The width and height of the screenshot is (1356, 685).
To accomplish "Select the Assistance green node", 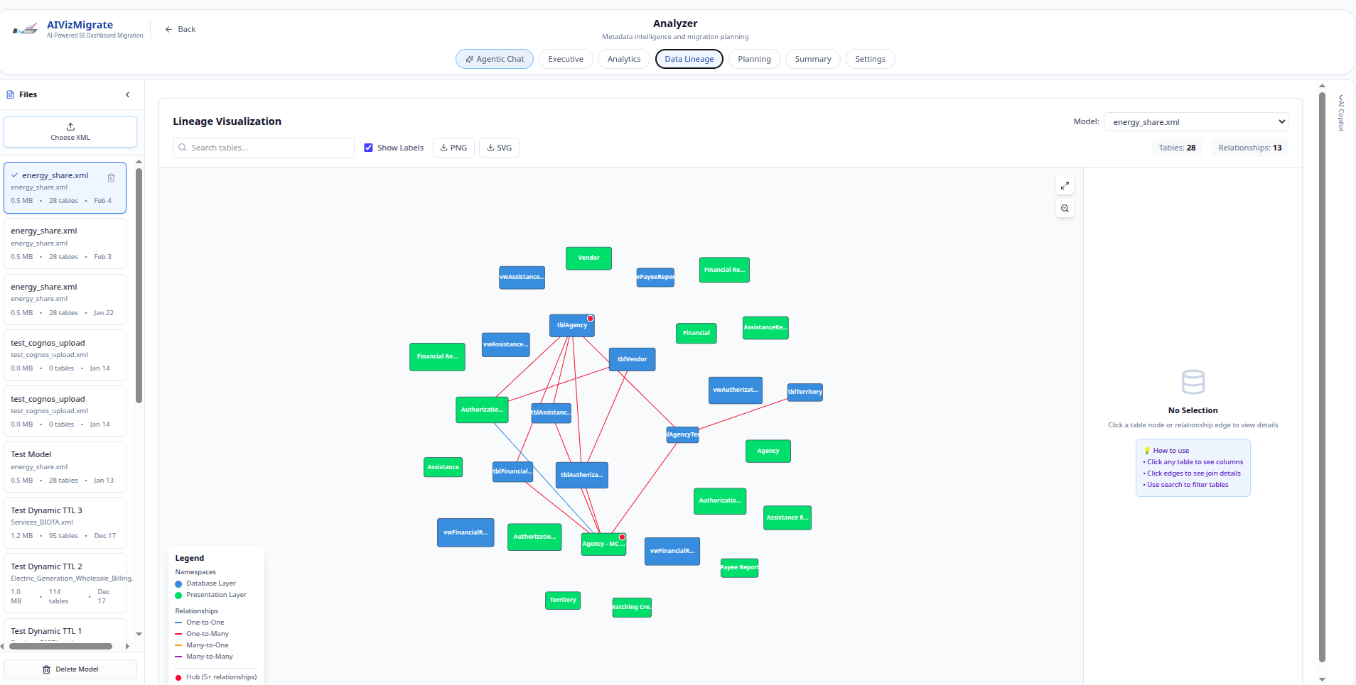I will pos(443,467).
